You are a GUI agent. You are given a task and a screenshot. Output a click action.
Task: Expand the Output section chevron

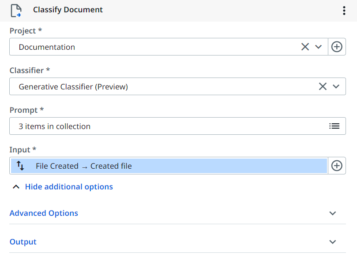(333, 242)
